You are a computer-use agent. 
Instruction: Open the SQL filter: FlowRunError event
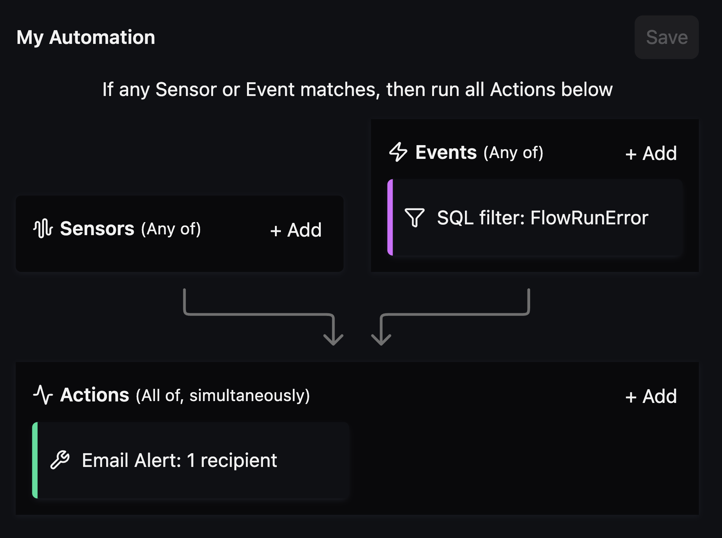click(542, 218)
